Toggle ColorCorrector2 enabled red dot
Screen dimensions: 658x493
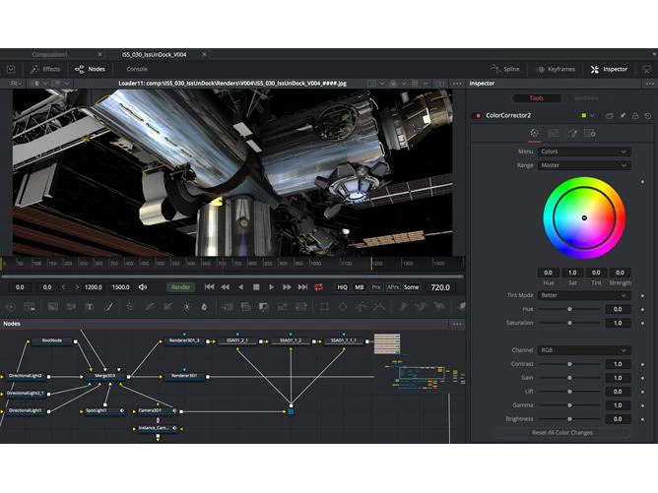pos(478,115)
